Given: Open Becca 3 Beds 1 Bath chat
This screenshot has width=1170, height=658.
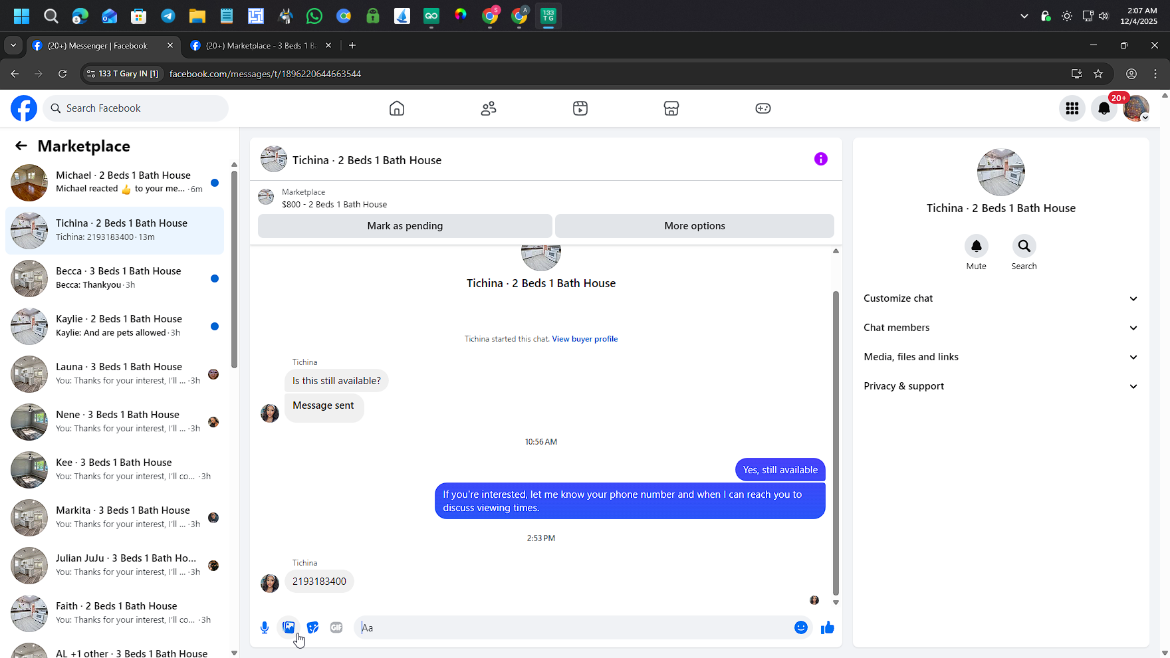Looking at the screenshot, I should point(115,278).
